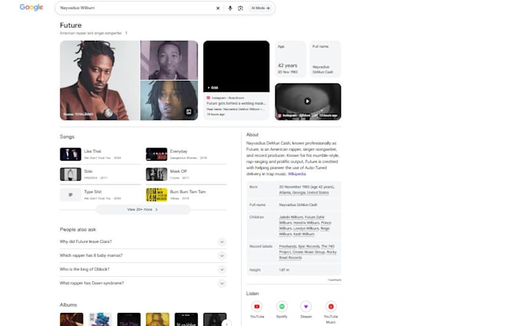This screenshot has height=326, width=522.
Task: Open the Everyday song
Action: tap(187, 155)
